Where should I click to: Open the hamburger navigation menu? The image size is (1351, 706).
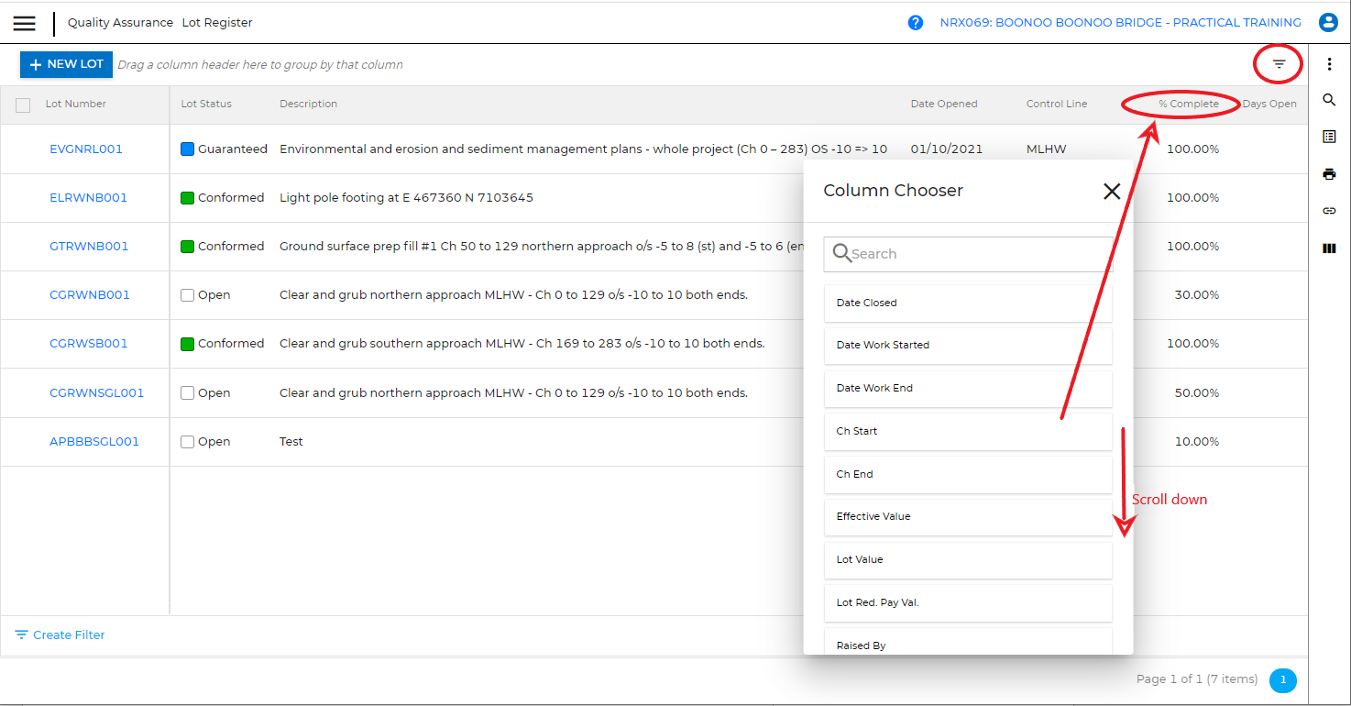click(x=25, y=23)
